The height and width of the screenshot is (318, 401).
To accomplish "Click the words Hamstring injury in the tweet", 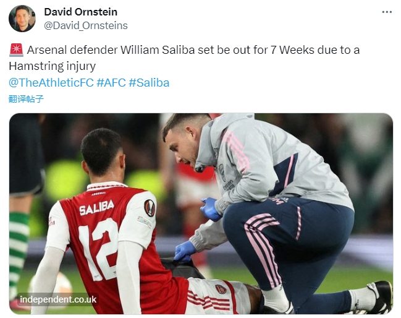I will coord(52,66).
